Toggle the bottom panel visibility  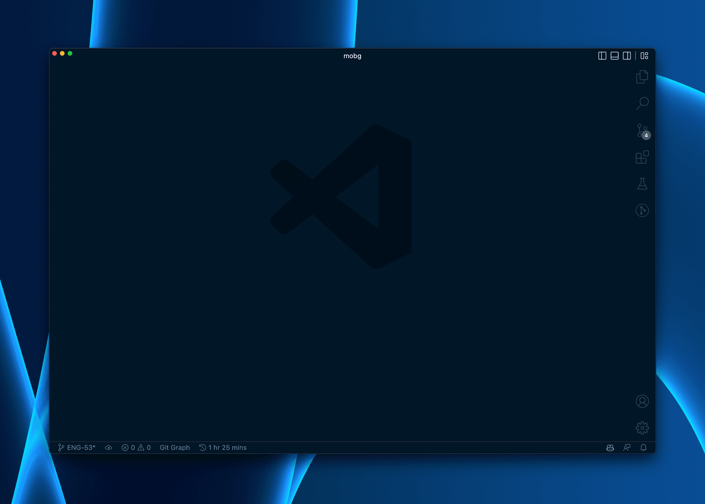[614, 56]
